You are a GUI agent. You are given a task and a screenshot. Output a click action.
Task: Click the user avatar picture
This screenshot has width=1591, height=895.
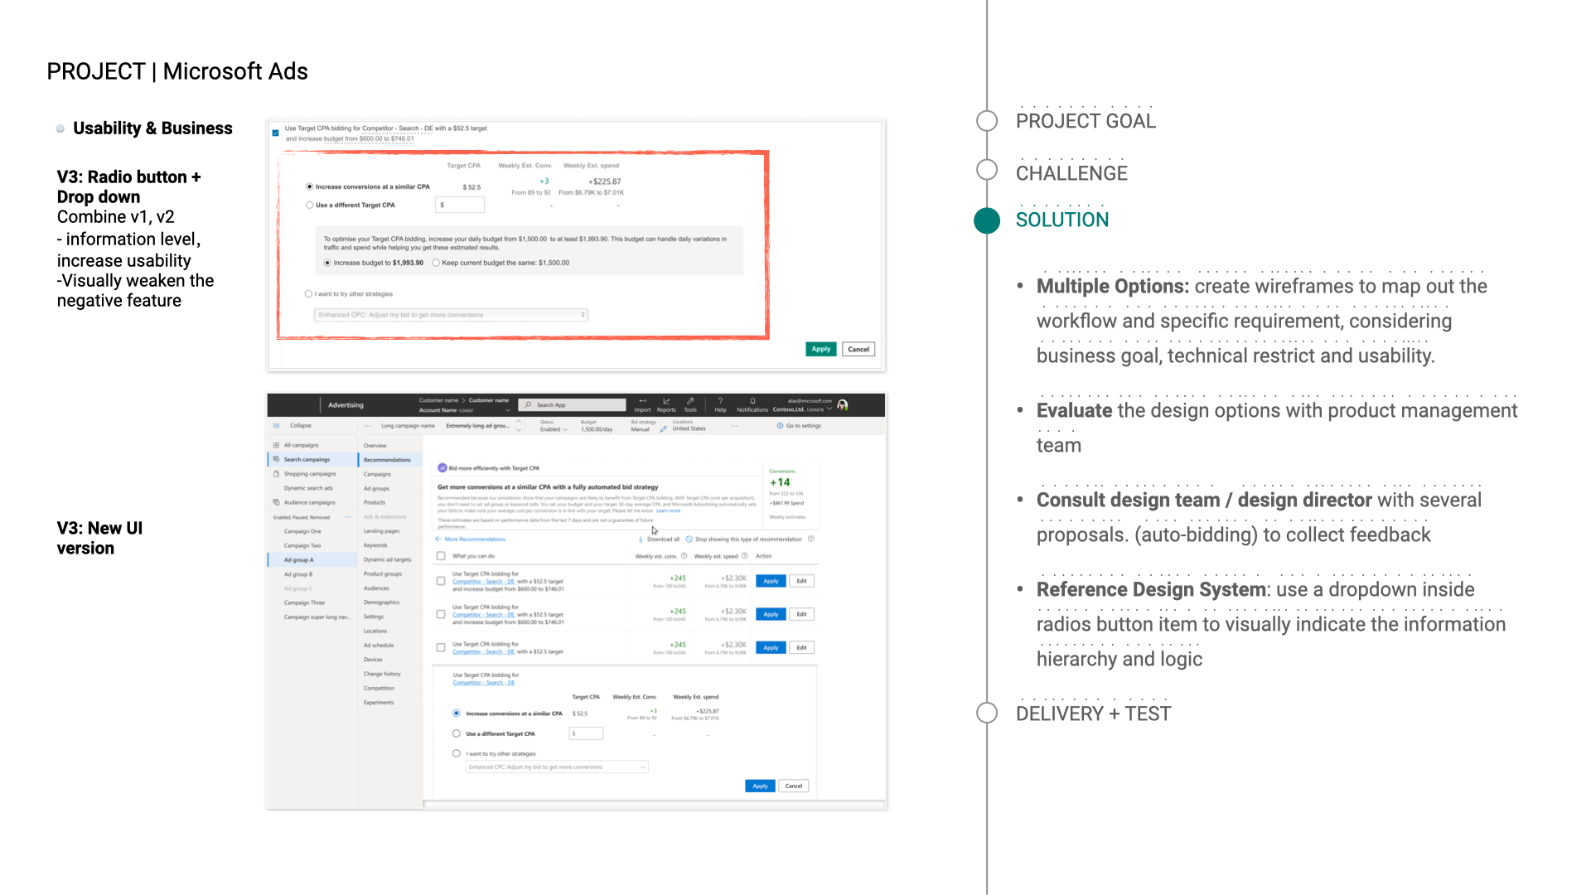pyautogui.click(x=843, y=405)
